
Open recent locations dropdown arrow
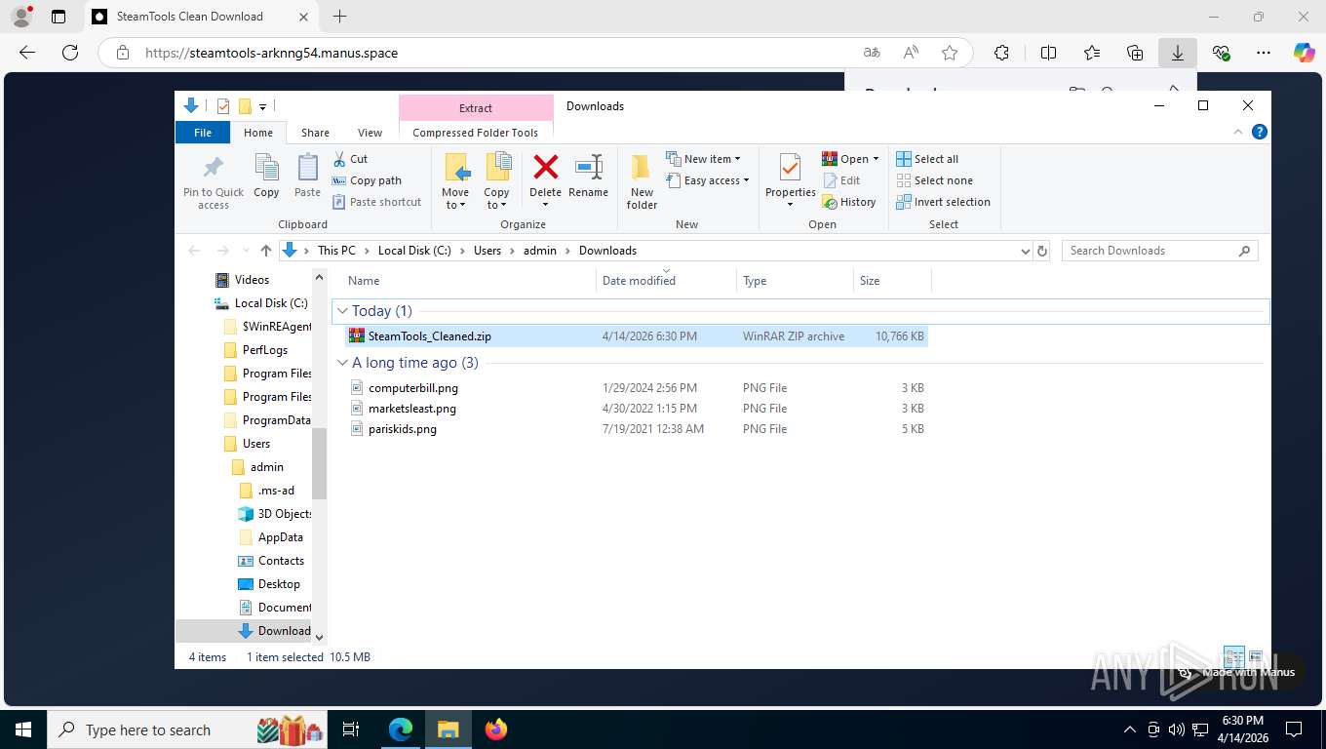pos(245,251)
